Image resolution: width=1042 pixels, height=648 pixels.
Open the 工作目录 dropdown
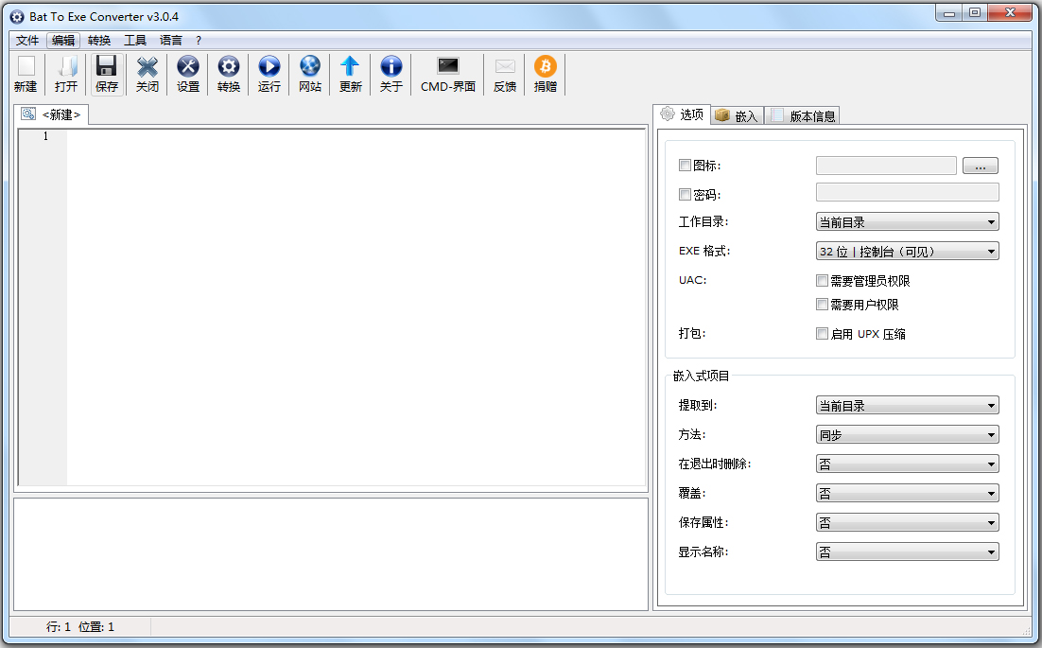point(907,222)
